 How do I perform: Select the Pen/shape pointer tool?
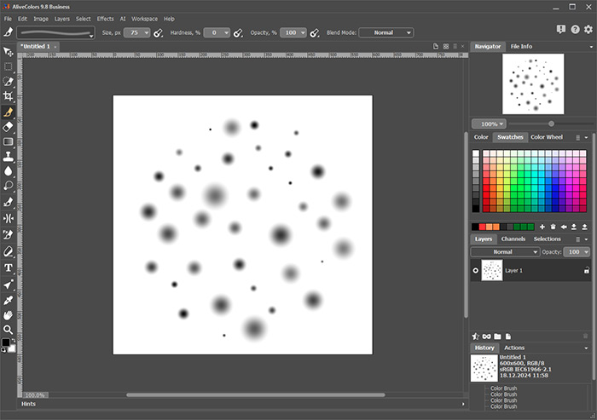click(8, 285)
